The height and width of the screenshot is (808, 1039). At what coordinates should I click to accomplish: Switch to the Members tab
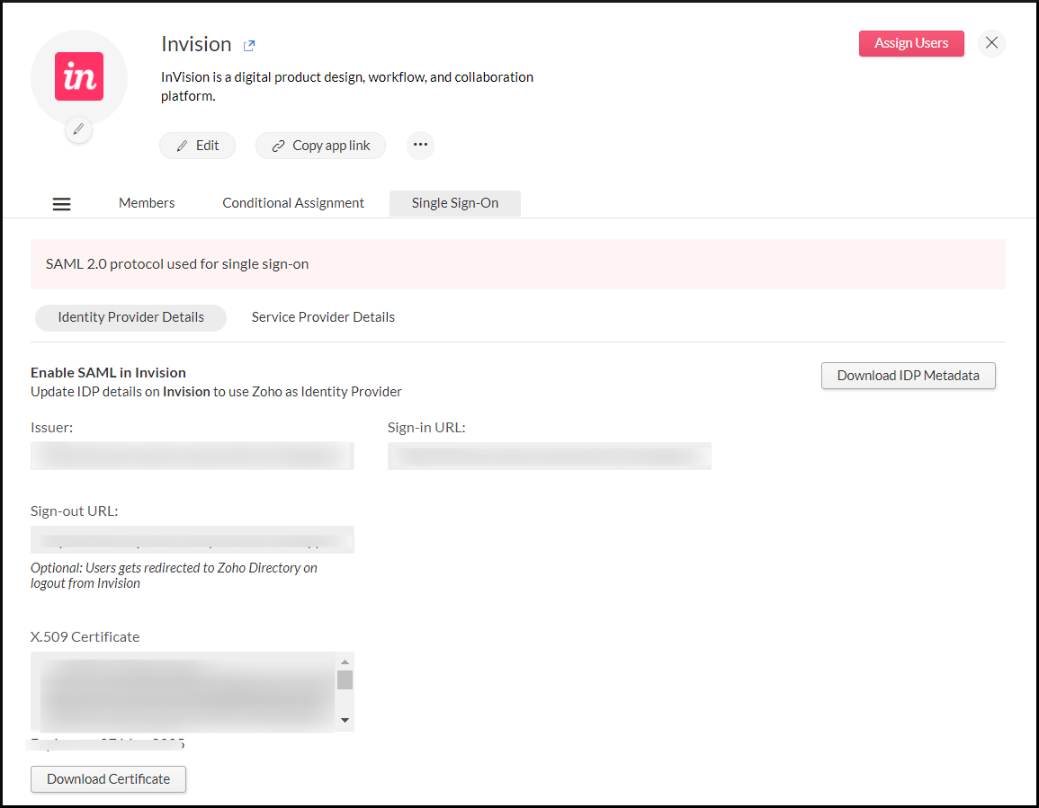point(147,203)
